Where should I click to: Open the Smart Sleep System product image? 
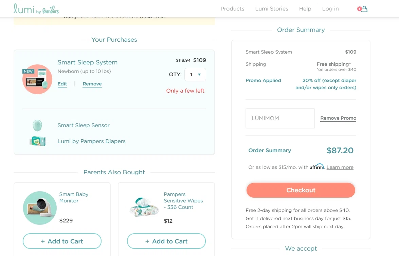37,79
